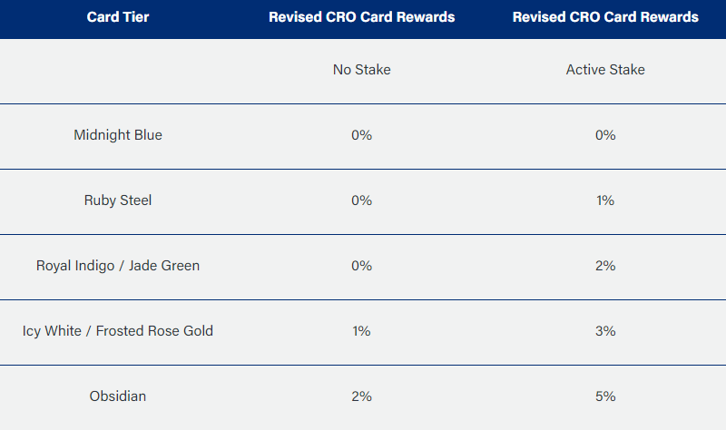Click the Card Tier column header
The image size is (726, 430).
click(118, 17)
